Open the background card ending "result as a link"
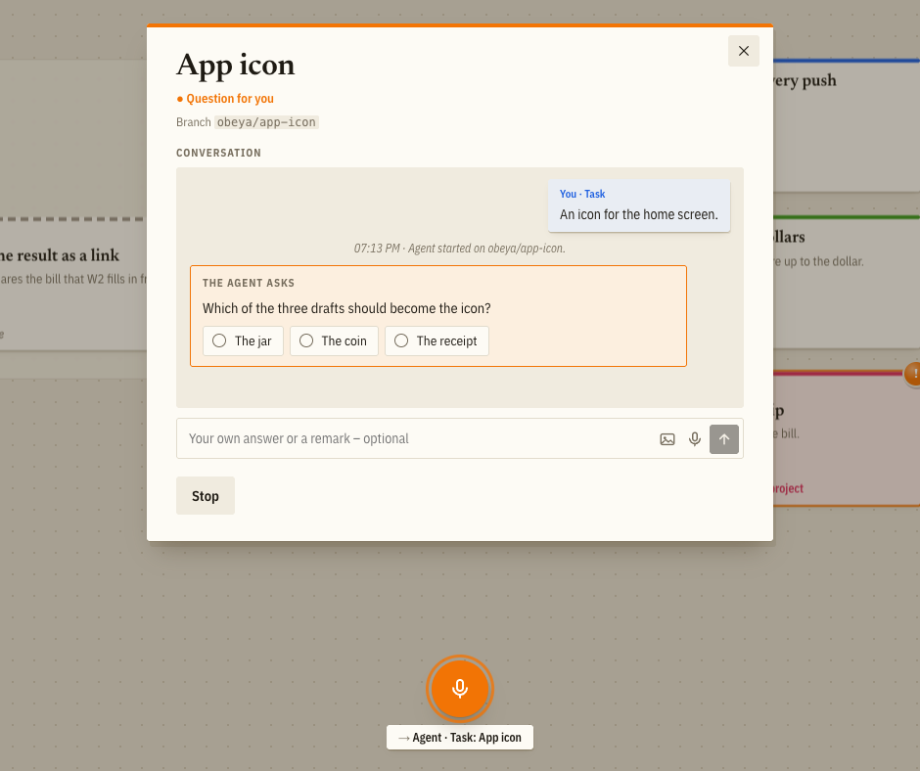Image resolution: width=920 pixels, height=771 pixels. pos(72,285)
